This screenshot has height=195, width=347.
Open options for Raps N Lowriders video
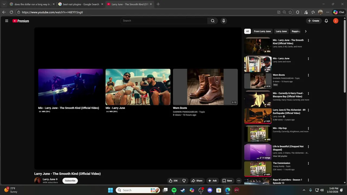[x=308, y=180]
